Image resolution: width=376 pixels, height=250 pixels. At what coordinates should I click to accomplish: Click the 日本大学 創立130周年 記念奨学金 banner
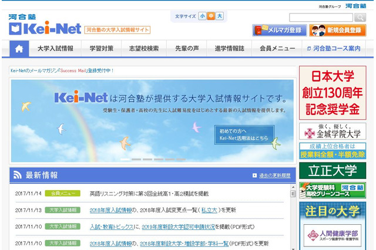(333, 93)
